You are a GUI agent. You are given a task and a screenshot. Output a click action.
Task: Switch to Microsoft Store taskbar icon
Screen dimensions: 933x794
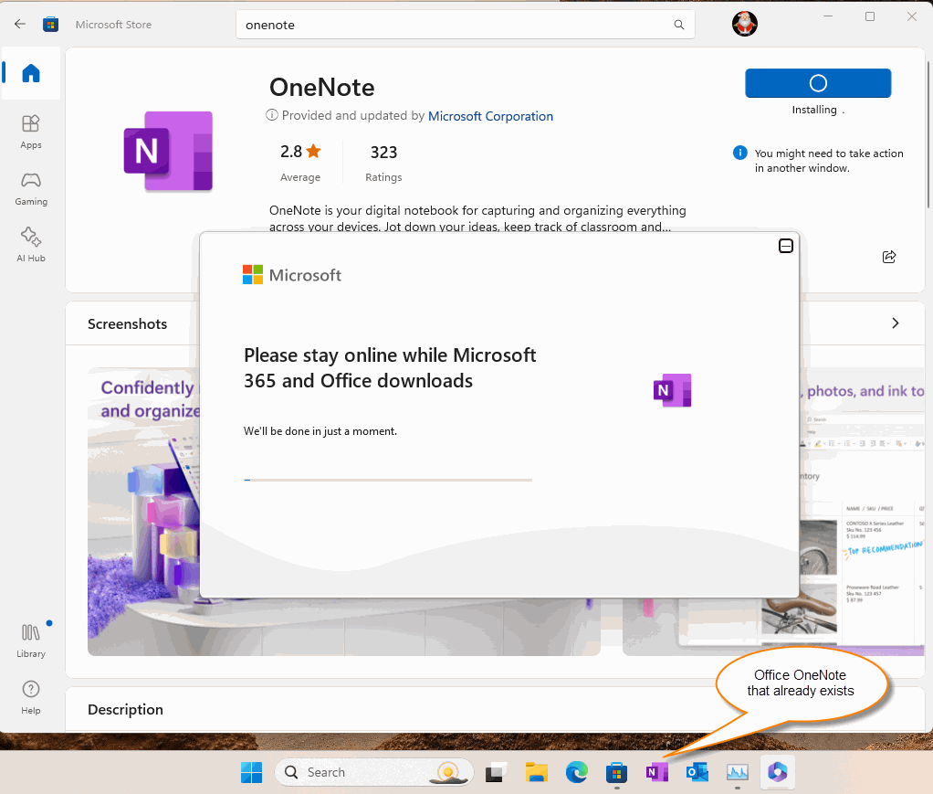(616, 773)
